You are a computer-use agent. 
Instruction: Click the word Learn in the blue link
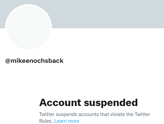60,121
